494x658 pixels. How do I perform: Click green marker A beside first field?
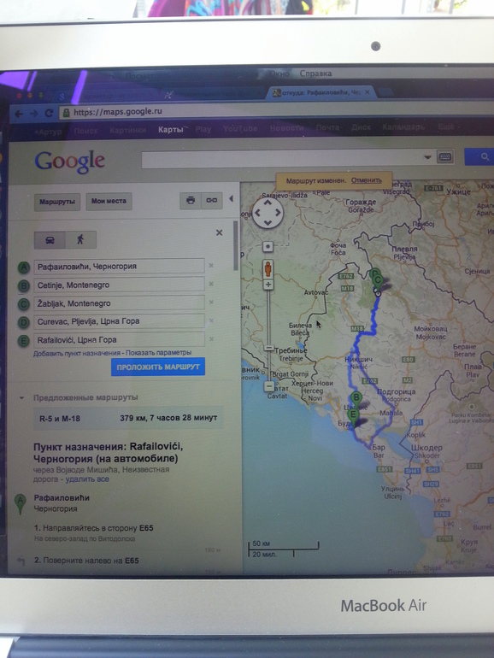[24, 267]
